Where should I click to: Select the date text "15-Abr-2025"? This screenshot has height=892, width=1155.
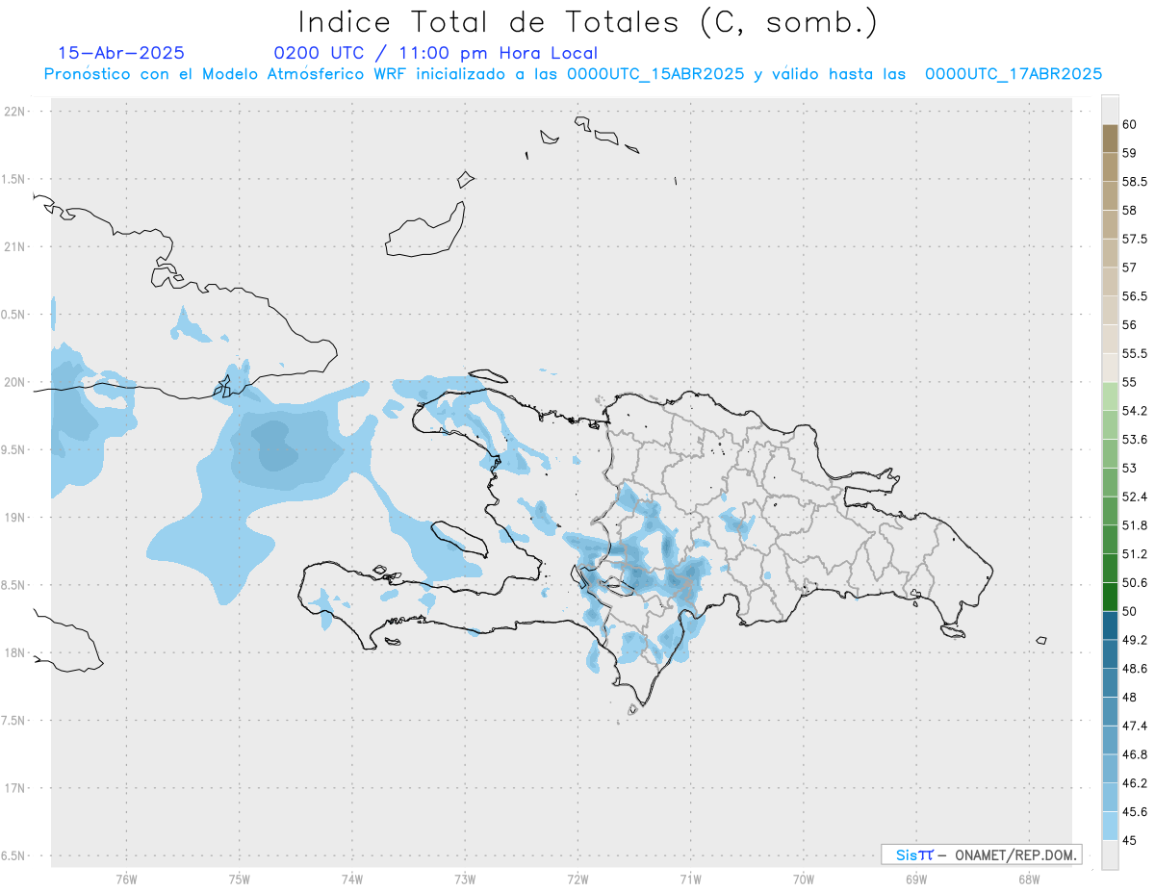121,53
